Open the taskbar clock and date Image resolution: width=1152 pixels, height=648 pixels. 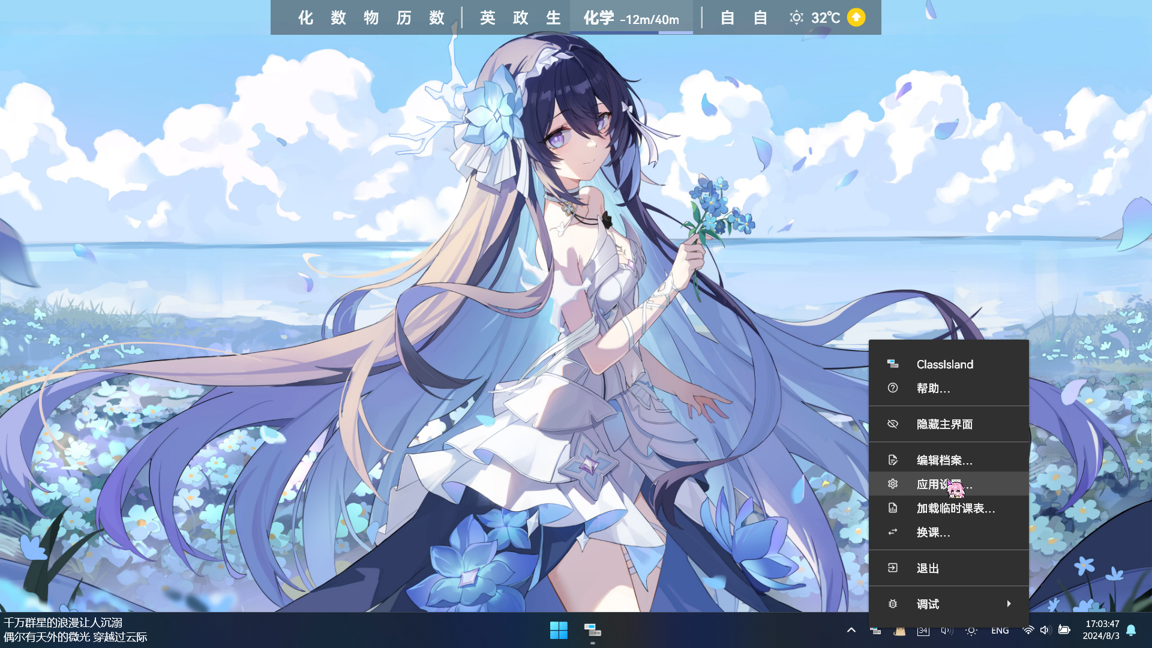[1101, 630]
